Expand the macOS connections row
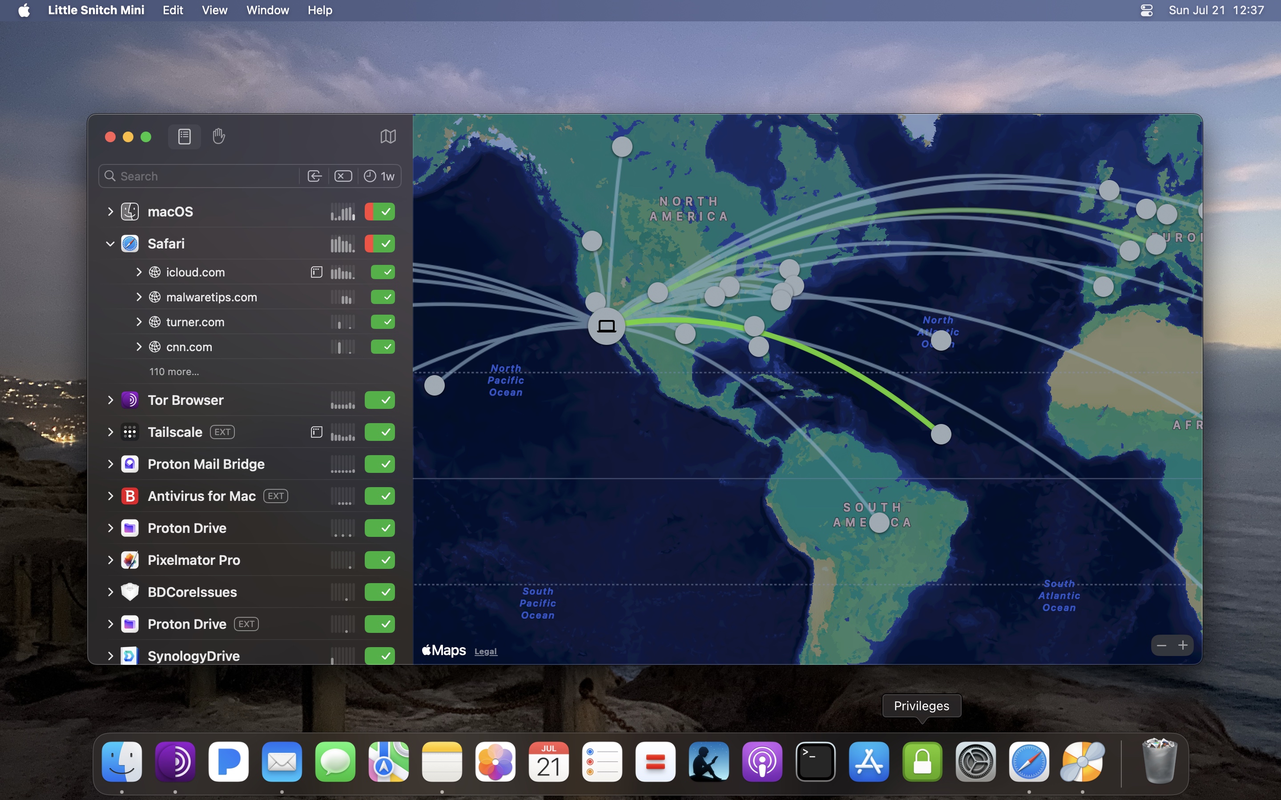The width and height of the screenshot is (1281, 800). 110,212
